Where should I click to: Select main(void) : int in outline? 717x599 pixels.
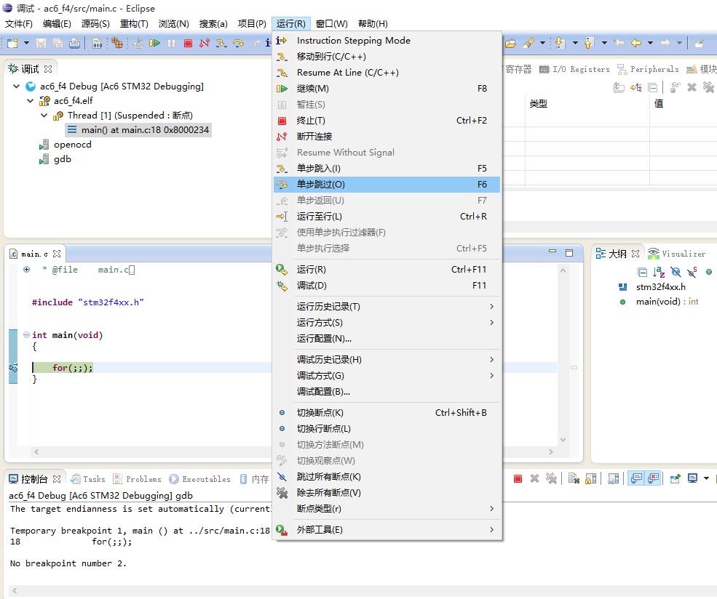click(x=659, y=302)
